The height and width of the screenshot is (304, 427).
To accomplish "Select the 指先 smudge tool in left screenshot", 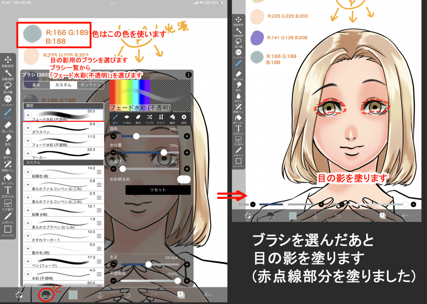I will coord(8,140).
